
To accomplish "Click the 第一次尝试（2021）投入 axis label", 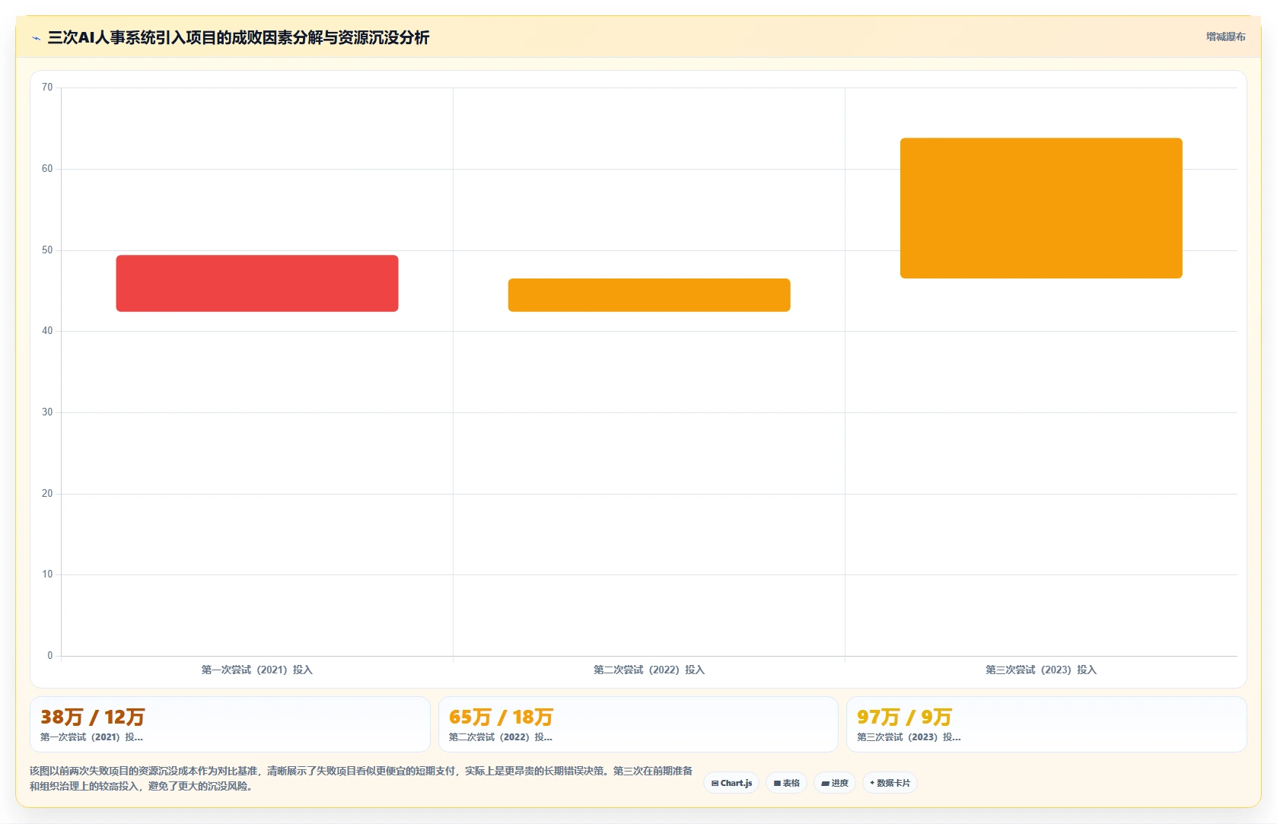I will point(257,670).
